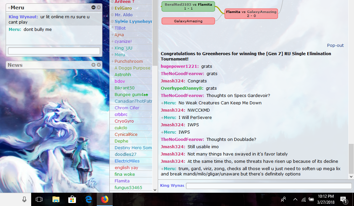The image size is (354, 206).
Task: Click TIBot in the user list
Action: (120, 28)
